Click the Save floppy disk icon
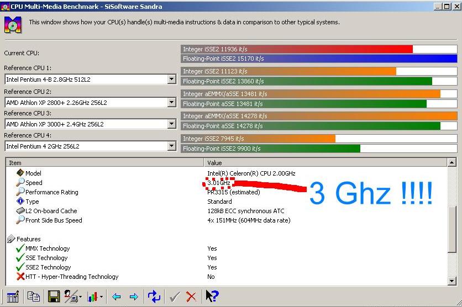This screenshot has height=307, width=462. (x=54, y=297)
